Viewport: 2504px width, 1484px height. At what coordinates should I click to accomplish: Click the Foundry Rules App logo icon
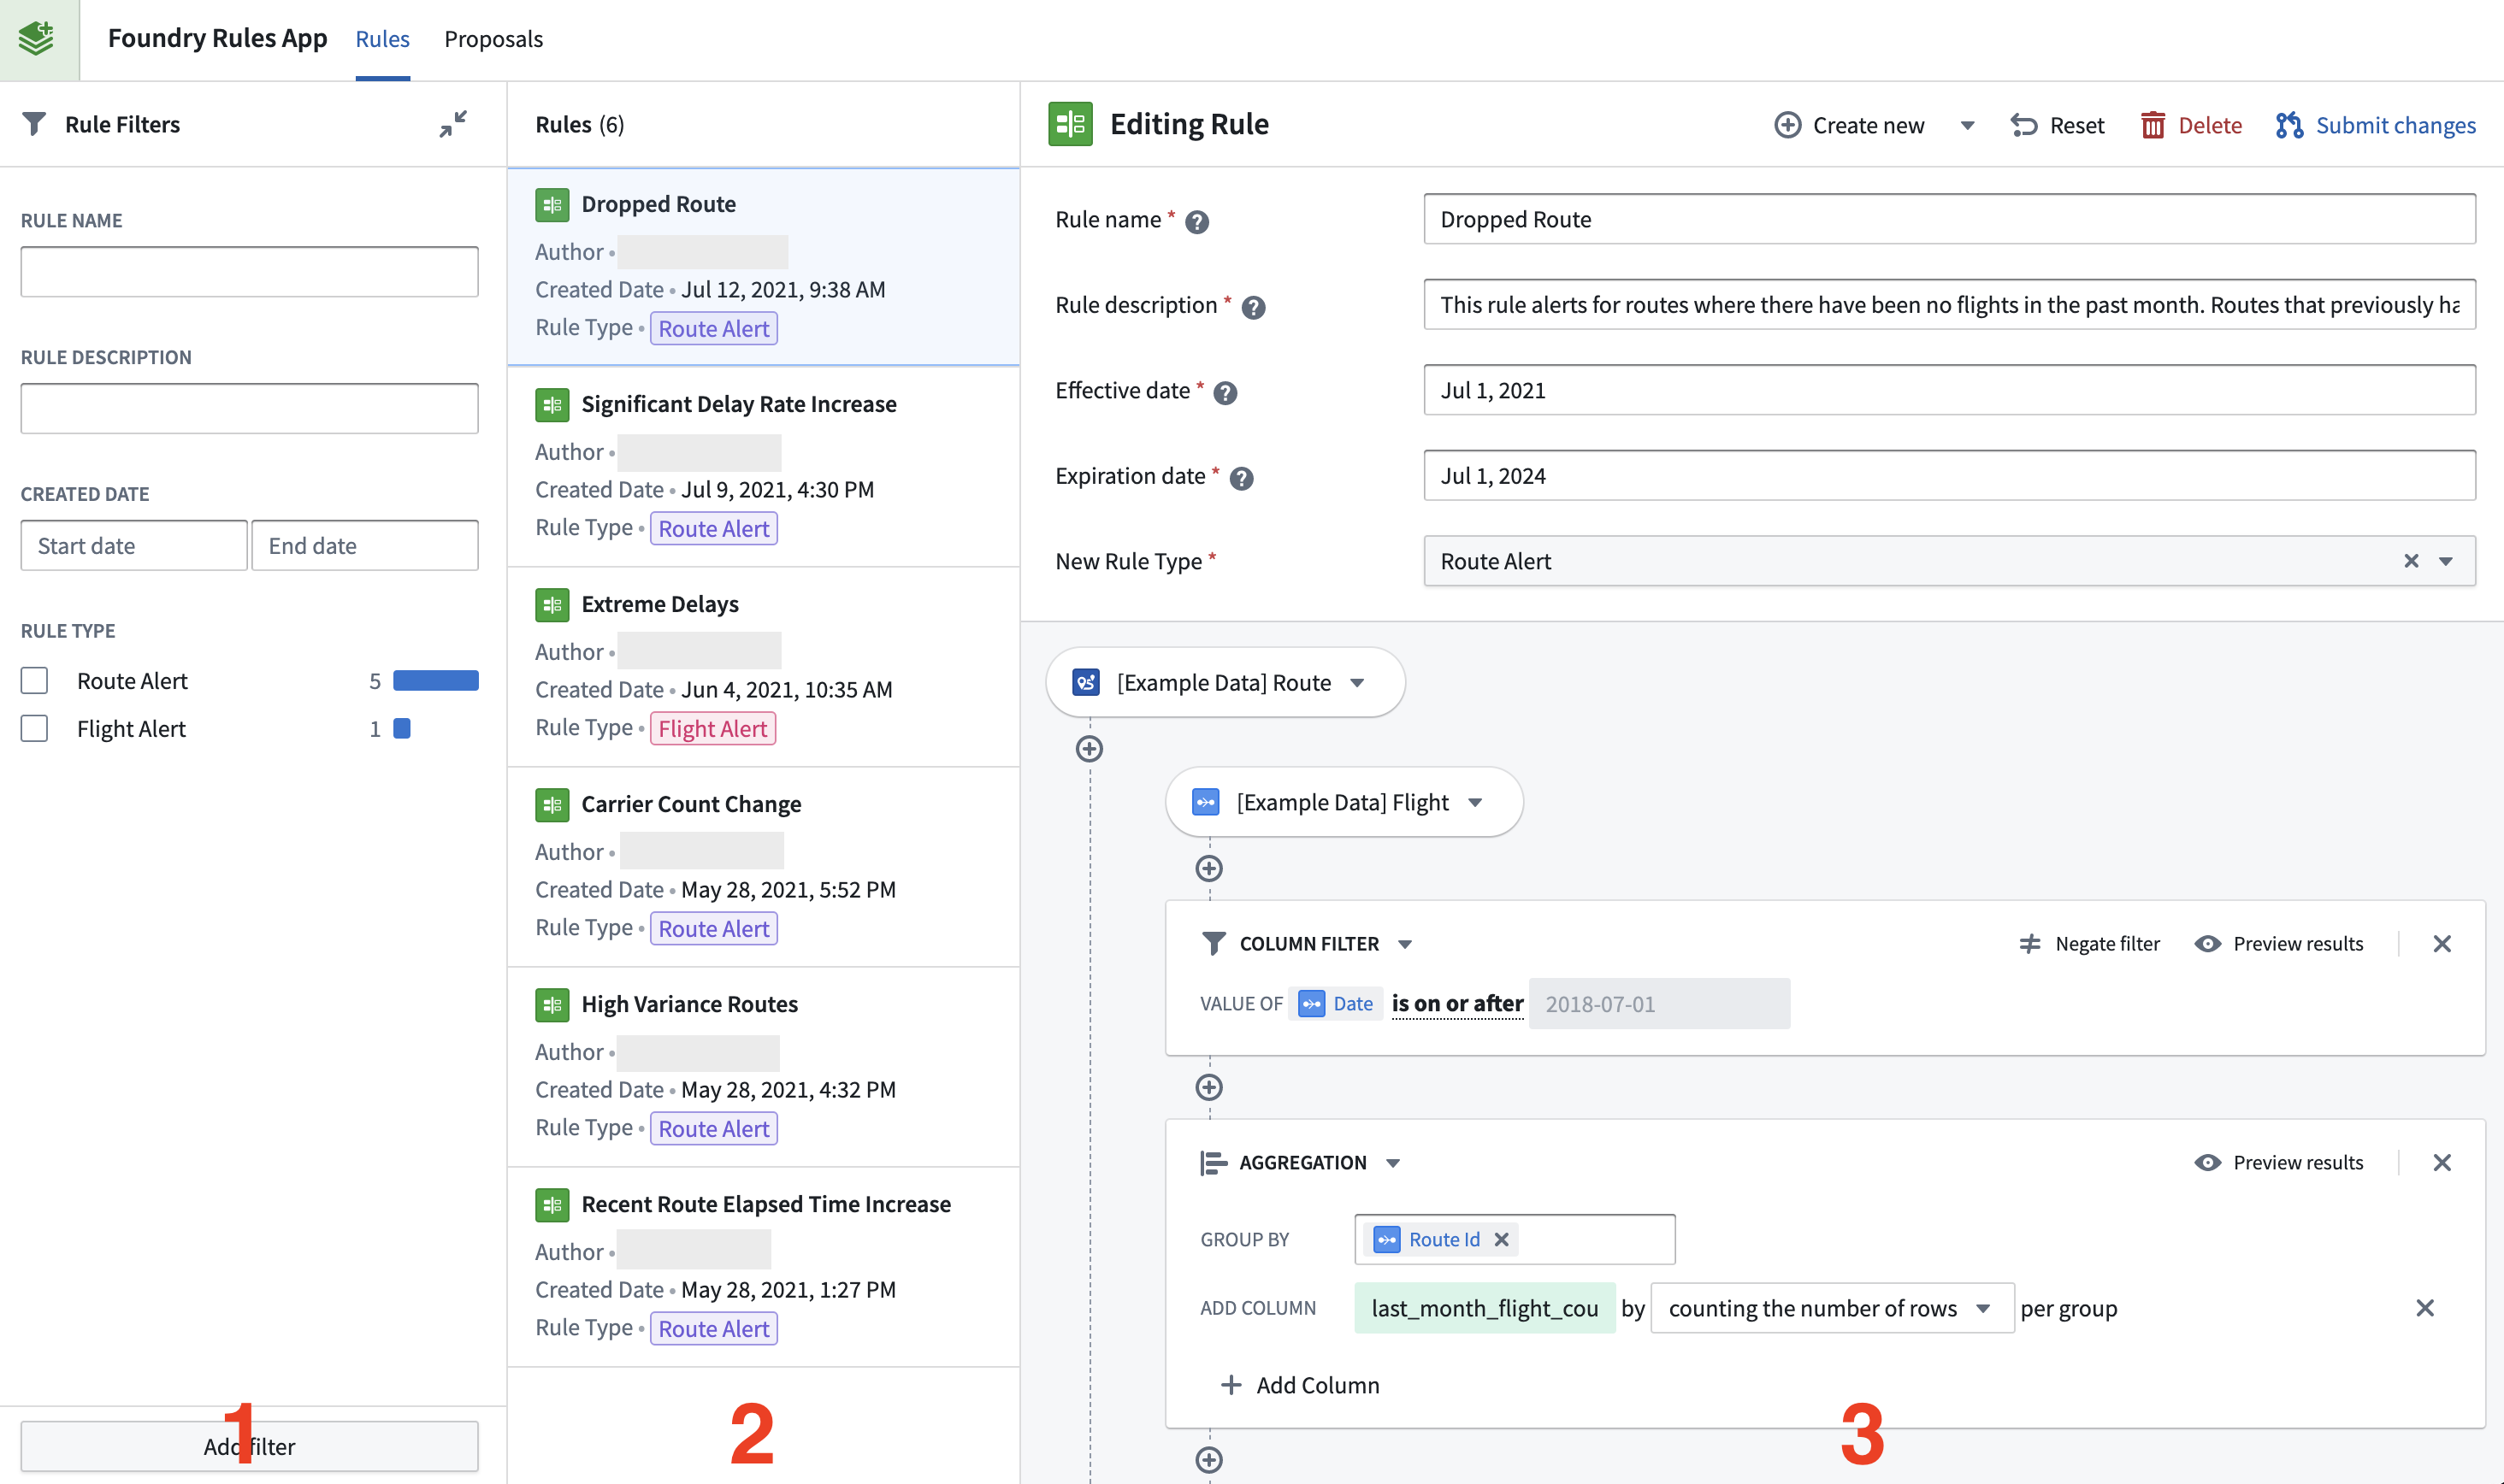[x=38, y=38]
